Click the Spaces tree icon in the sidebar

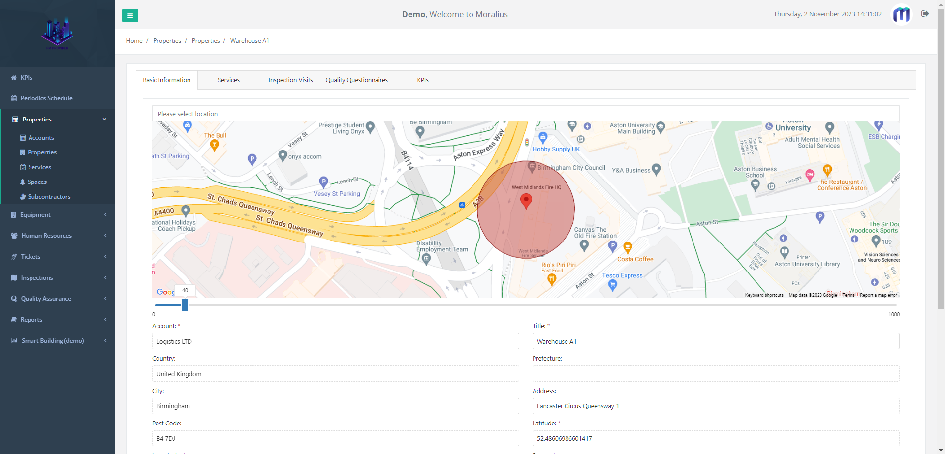tap(23, 182)
